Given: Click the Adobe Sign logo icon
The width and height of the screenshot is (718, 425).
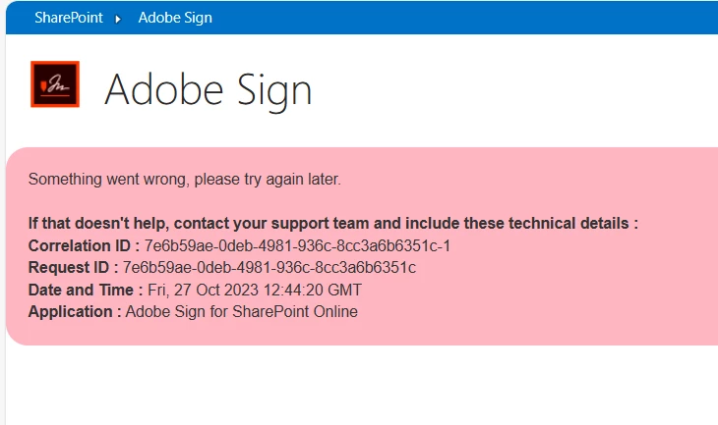Looking at the screenshot, I should point(55,83).
